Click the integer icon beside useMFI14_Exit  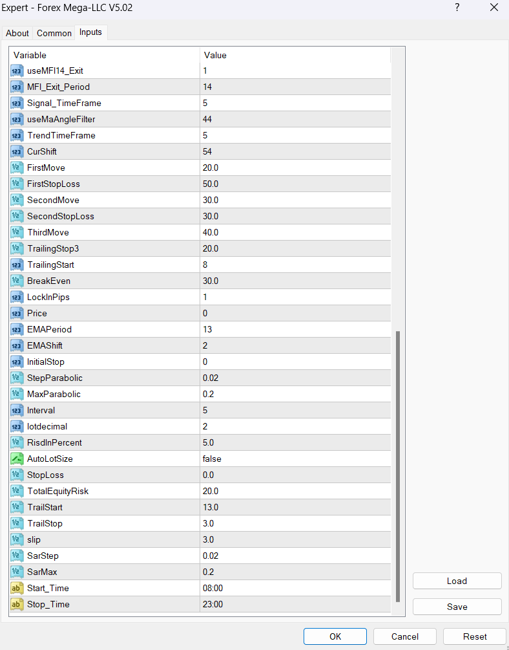pyautogui.click(x=17, y=71)
